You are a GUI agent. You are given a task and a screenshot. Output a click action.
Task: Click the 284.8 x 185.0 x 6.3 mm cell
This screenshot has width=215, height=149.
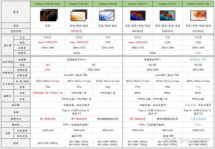(198, 81)
